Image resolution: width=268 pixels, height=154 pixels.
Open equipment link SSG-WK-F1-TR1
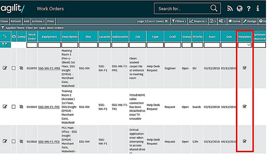tap(49, 107)
